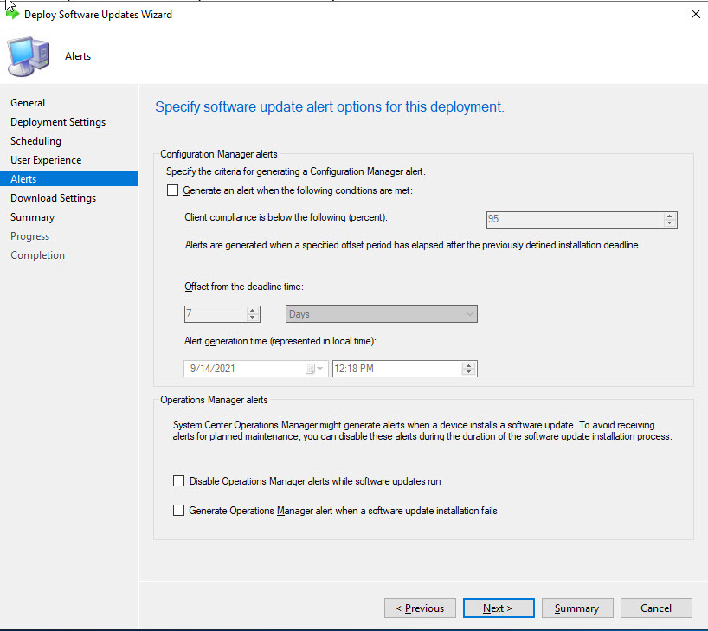Expand the Days offset unit dropdown
Image resolution: width=708 pixels, height=631 pixels.
point(469,314)
